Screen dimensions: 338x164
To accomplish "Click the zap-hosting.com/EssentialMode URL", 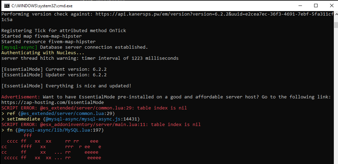I will pos(53,102).
